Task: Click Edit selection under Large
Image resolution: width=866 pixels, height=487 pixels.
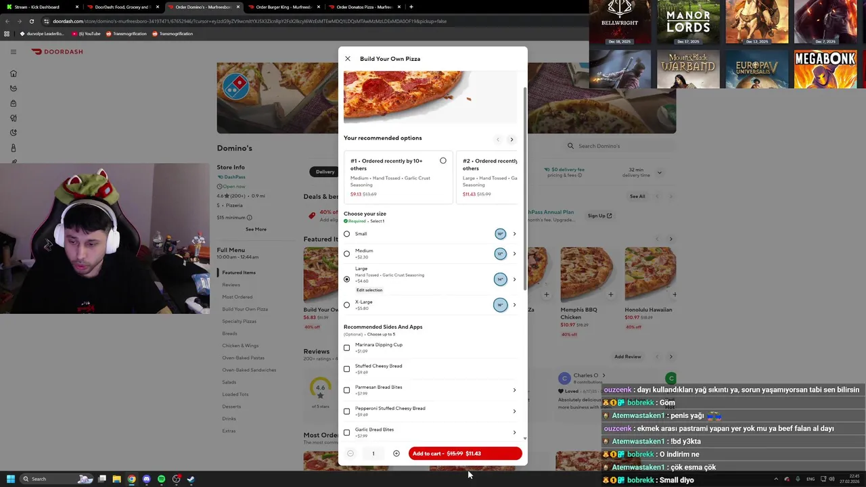Action: click(x=369, y=290)
